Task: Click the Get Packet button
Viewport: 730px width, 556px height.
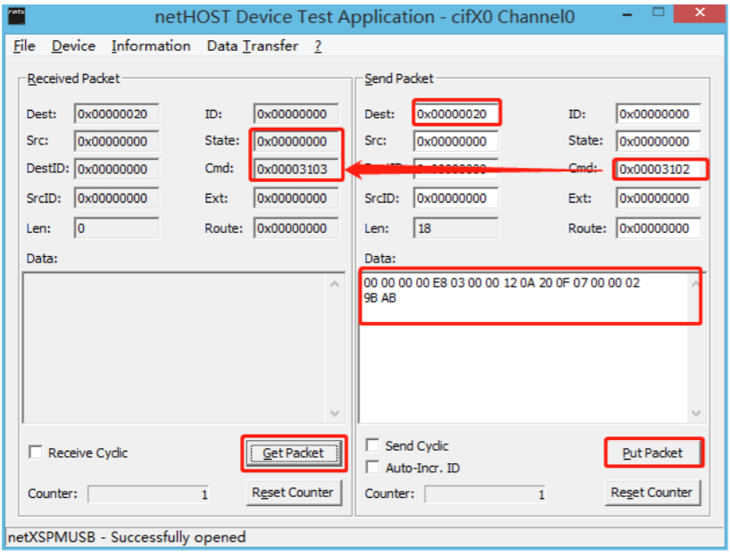Action: [x=294, y=453]
